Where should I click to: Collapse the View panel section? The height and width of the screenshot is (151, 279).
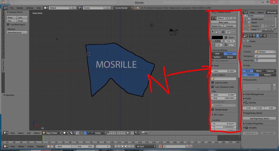[213, 66]
